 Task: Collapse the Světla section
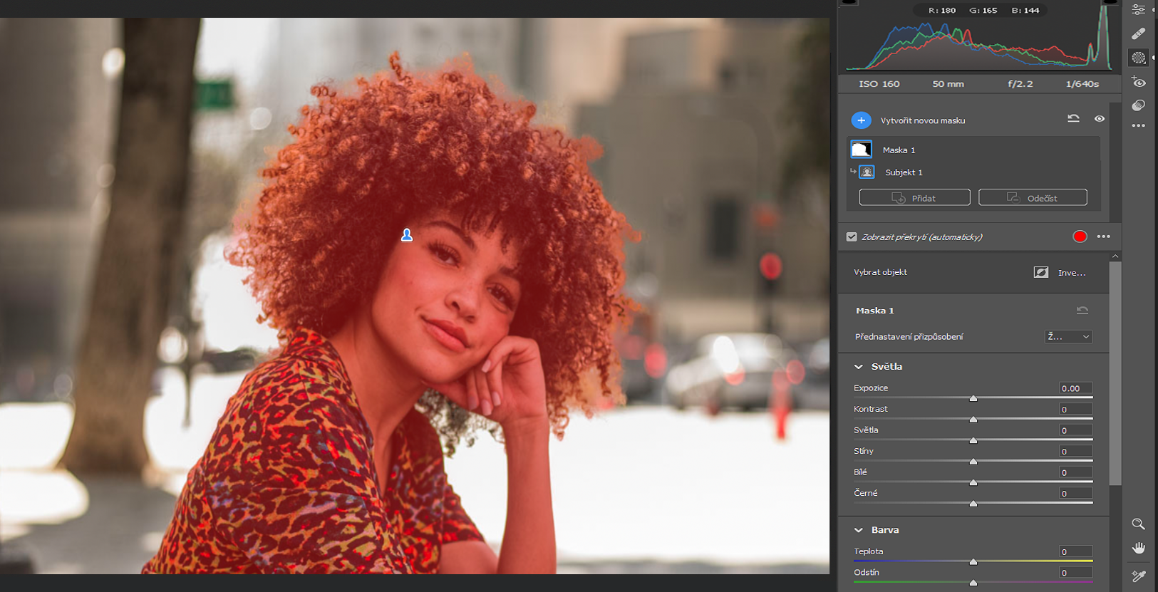[x=859, y=366]
